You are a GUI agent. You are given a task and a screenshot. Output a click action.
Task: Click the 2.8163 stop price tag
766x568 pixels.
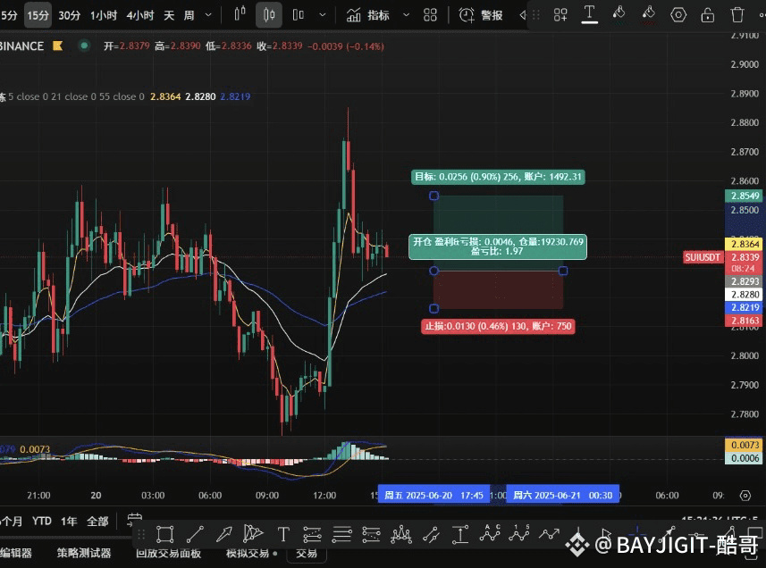click(x=745, y=320)
